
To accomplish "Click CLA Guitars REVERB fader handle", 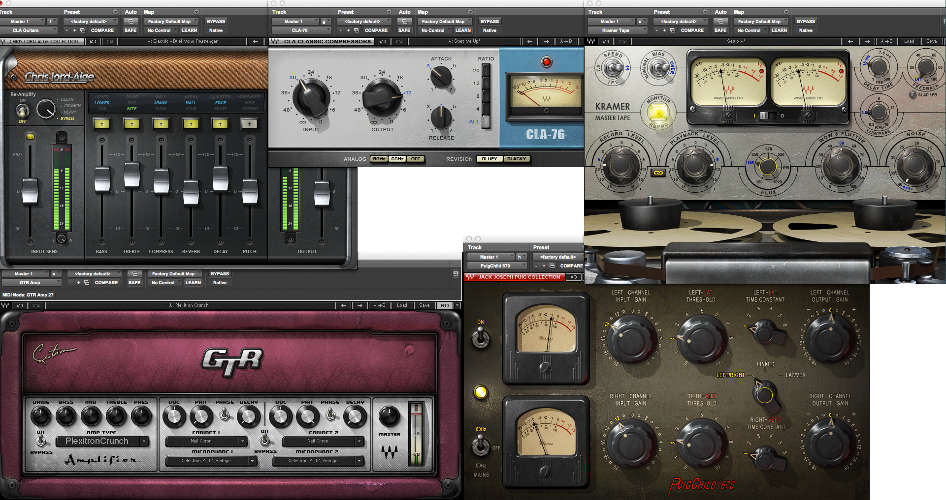I will (191, 192).
